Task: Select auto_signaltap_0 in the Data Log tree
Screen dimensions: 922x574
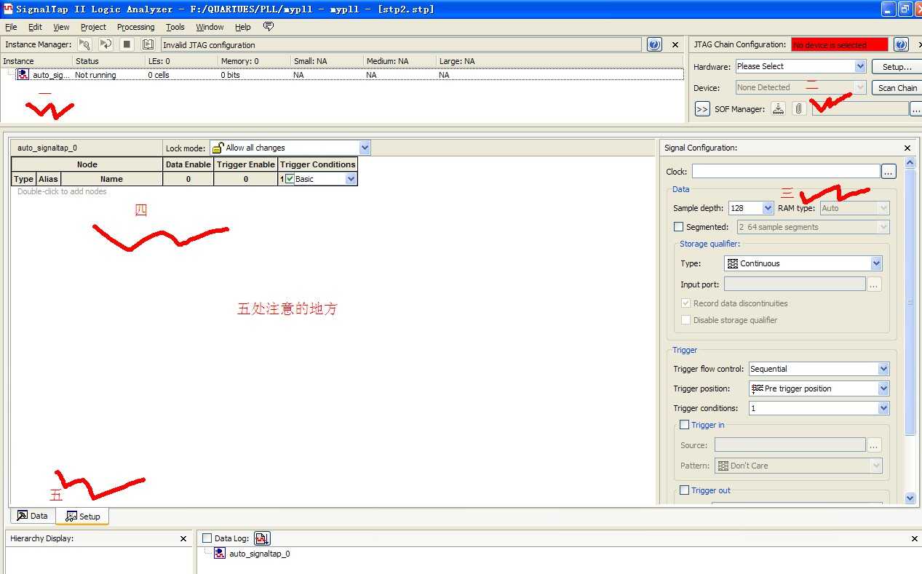Action: [259, 554]
